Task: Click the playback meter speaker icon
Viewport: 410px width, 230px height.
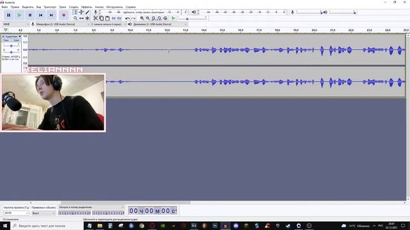Action: [x=193, y=12]
